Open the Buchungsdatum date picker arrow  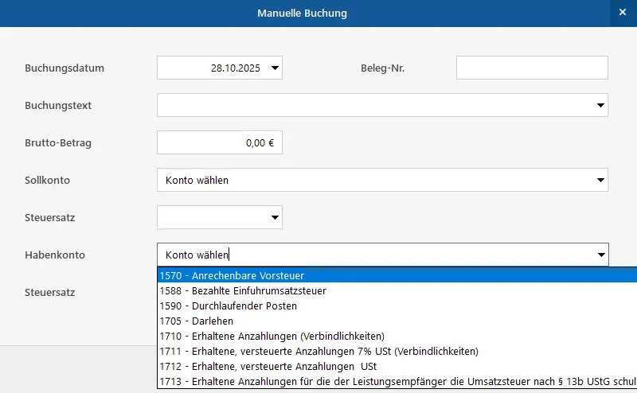pos(275,68)
